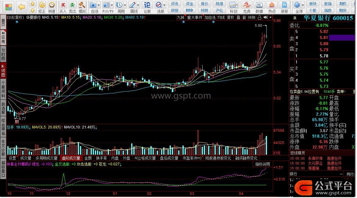Screen dimensions: 357x198
Task: Click the yellow up arrow icon
Action: click(33, 4)
